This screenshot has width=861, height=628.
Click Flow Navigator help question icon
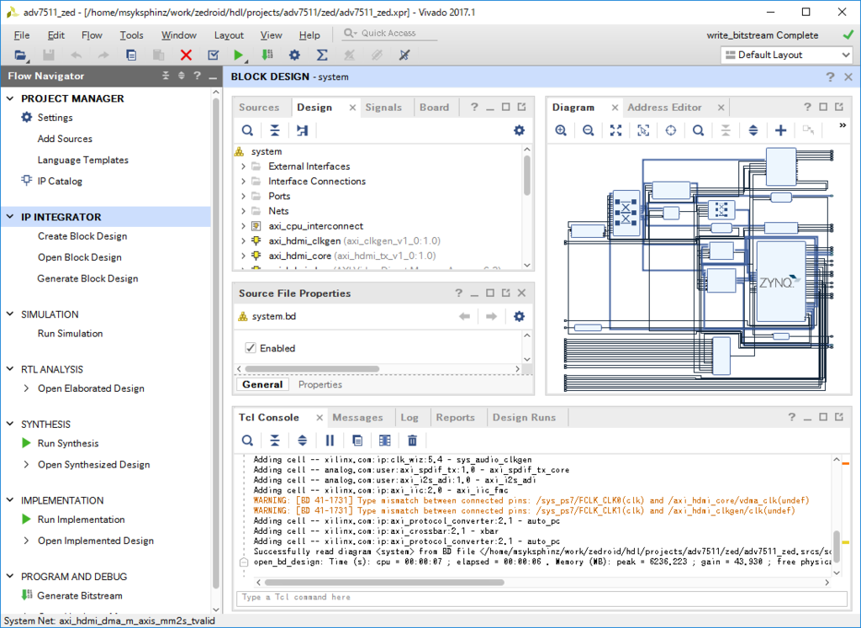pyautogui.click(x=197, y=76)
